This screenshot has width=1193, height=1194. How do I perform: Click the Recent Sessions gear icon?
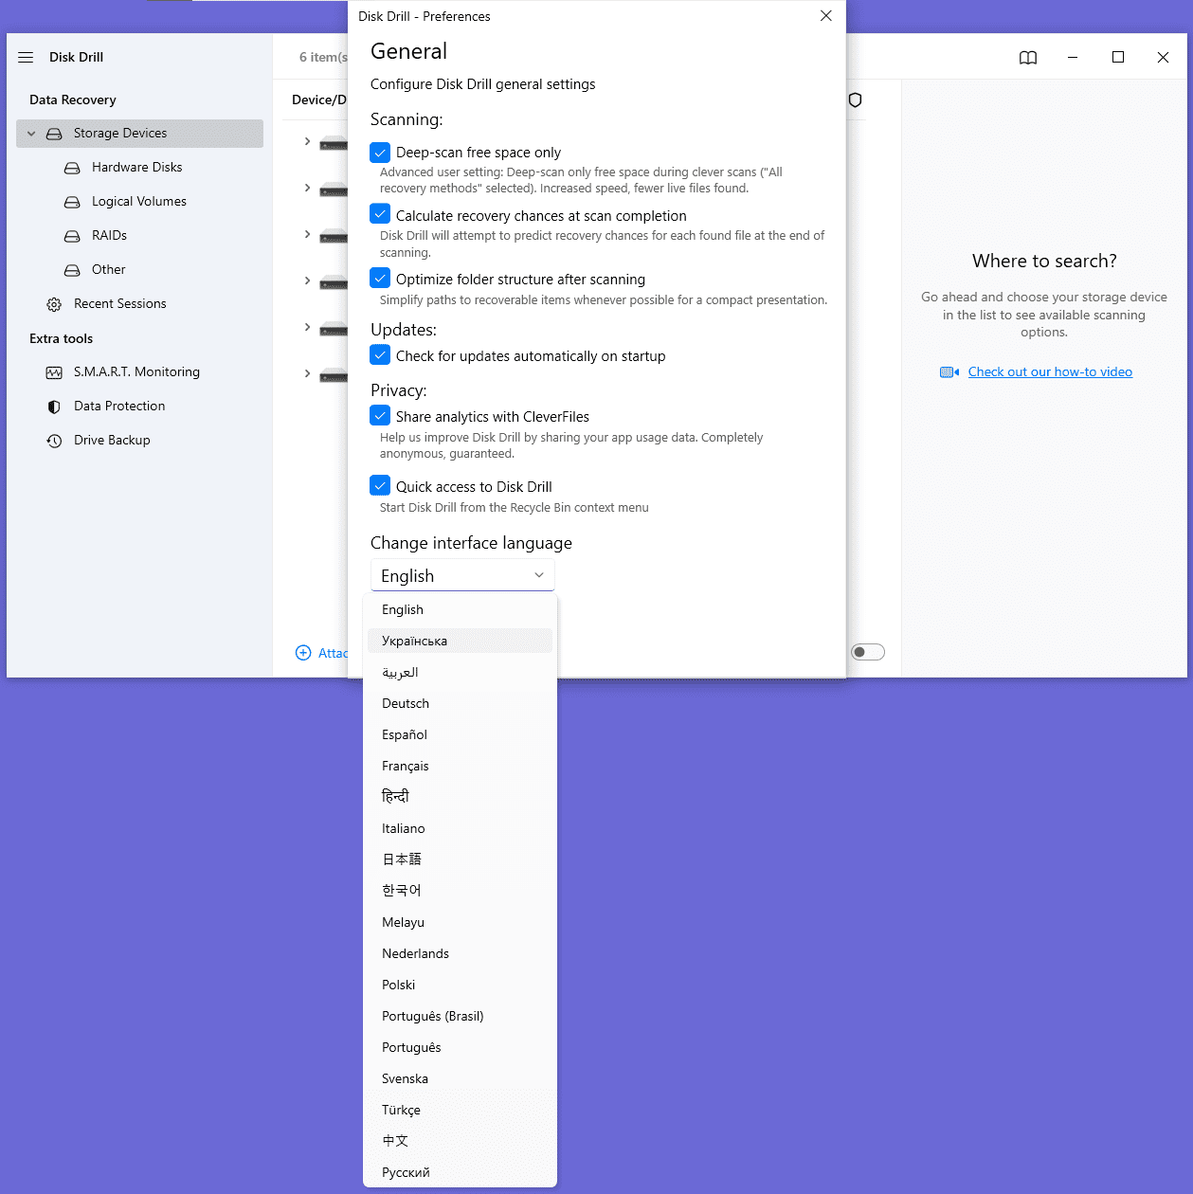(54, 304)
